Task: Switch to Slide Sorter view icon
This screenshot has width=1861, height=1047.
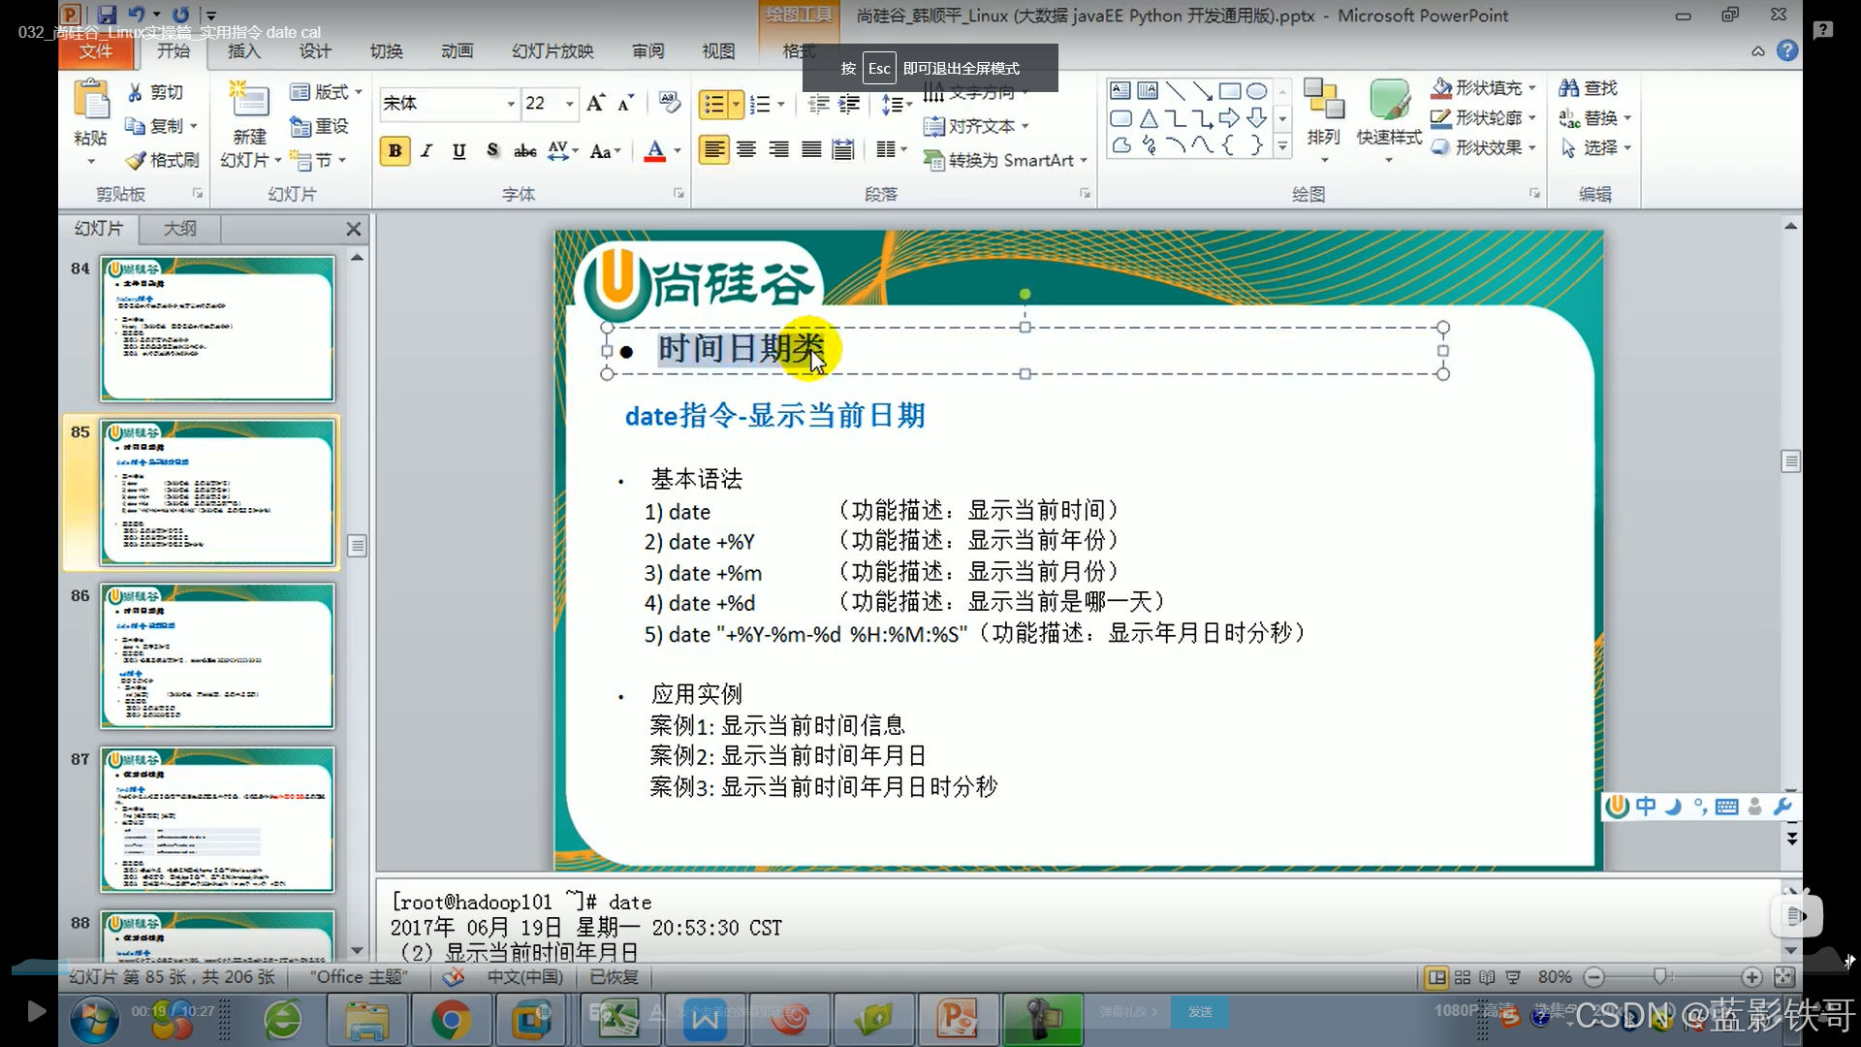Action: tap(1463, 977)
